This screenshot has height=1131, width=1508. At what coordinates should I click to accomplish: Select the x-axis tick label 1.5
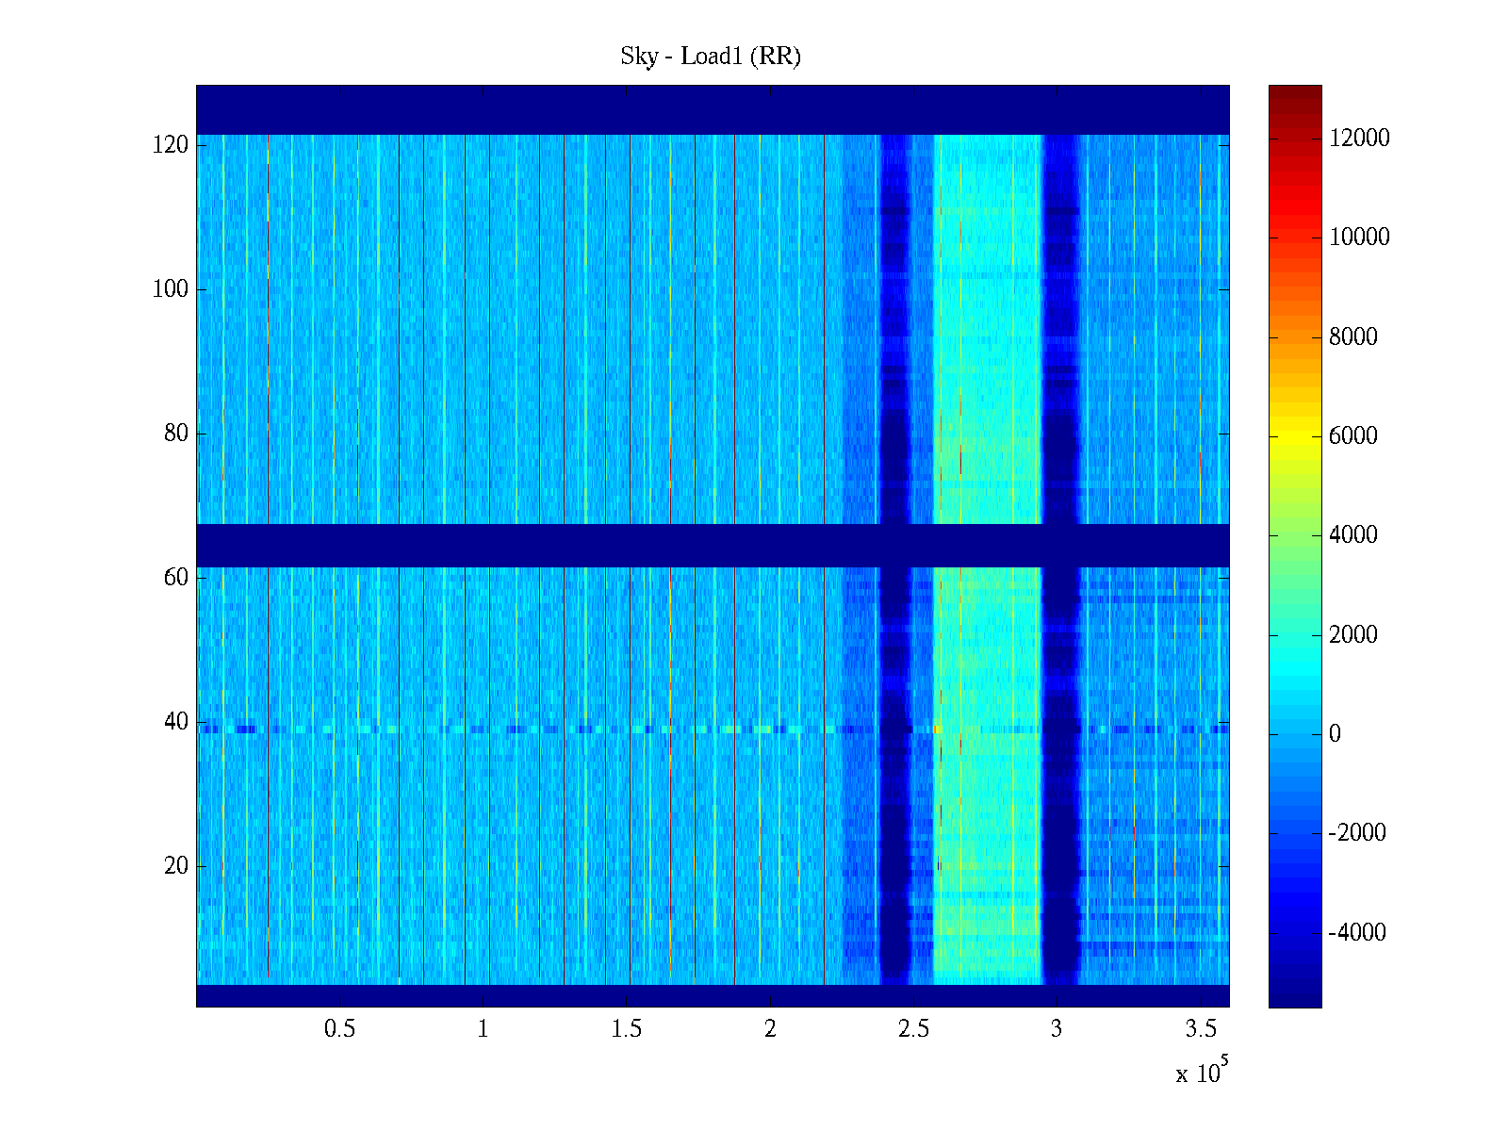click(x=627, y=1029)
